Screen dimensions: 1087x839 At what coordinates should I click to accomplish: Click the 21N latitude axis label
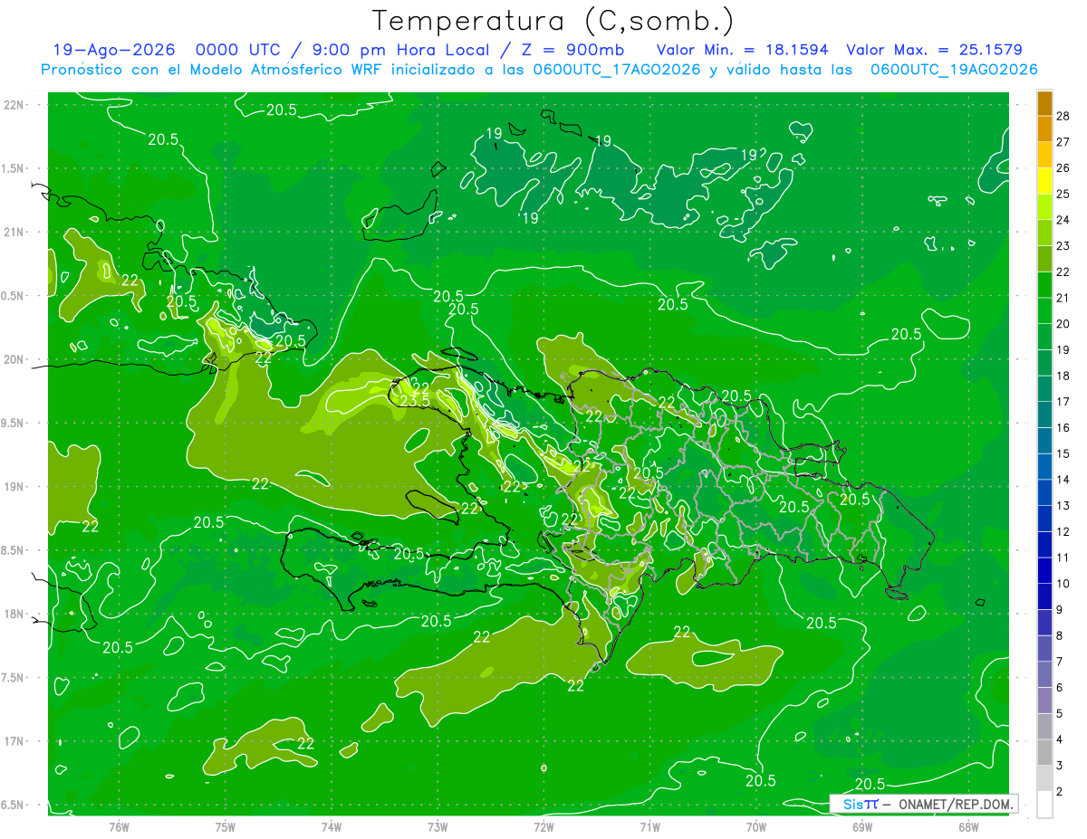(x=15, y=232)
